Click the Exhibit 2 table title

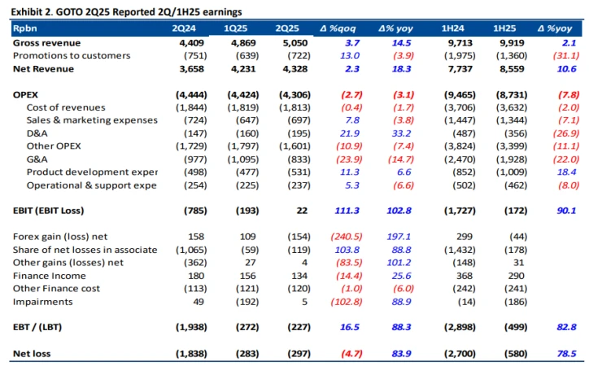click(125, 11)
